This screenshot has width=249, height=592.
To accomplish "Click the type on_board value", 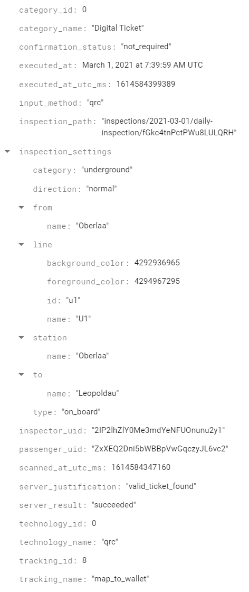I will 81,412.
